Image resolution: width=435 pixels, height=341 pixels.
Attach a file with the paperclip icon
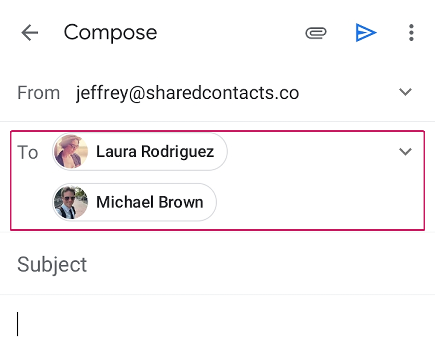(x=316, y=33)
